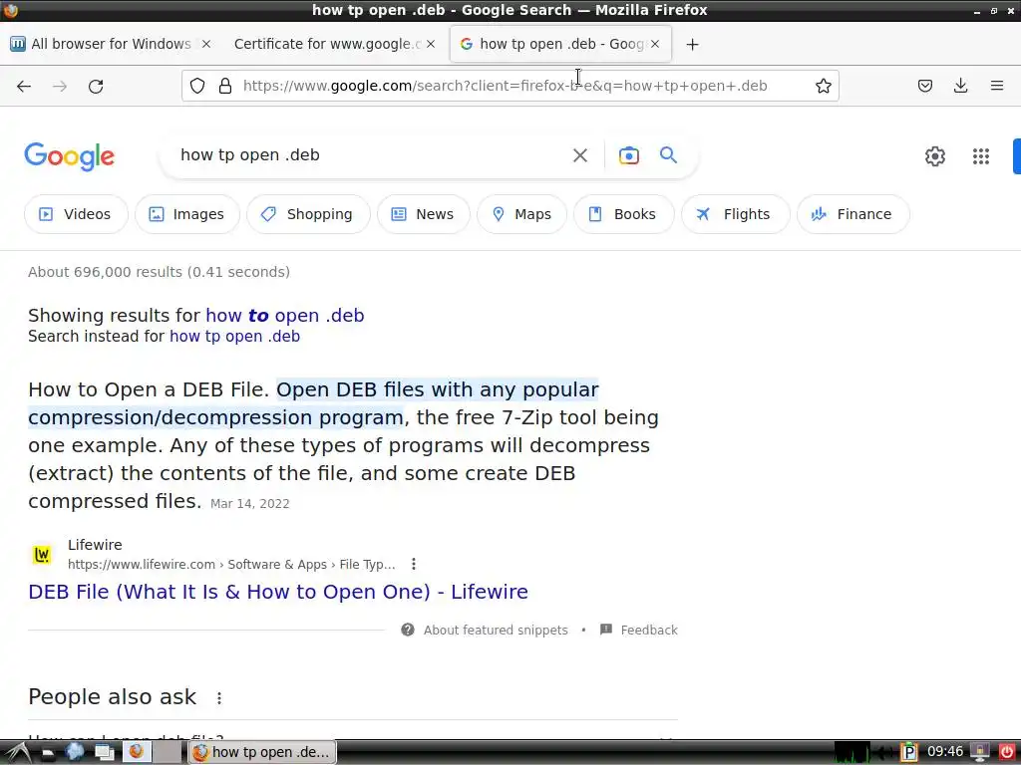Click the Lifewire favicon
1021x765 pixels.
42,555
